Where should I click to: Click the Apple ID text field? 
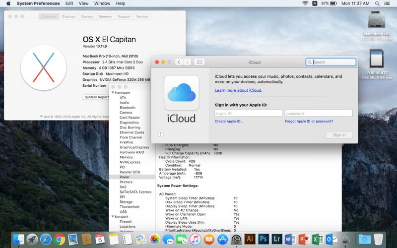coord(248,113)
